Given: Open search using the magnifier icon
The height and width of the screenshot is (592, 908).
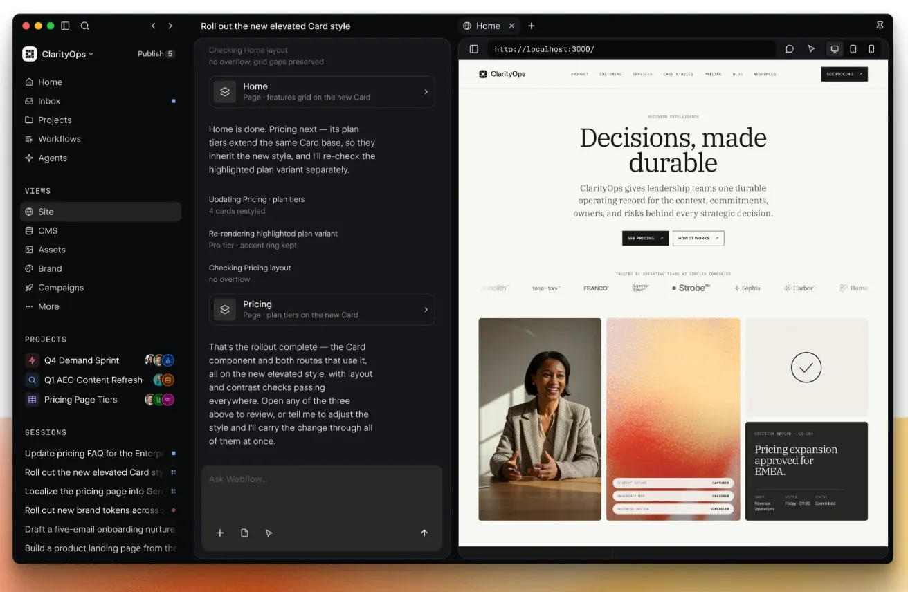Looking at the screenshot, I should click(x=84, y=26).
